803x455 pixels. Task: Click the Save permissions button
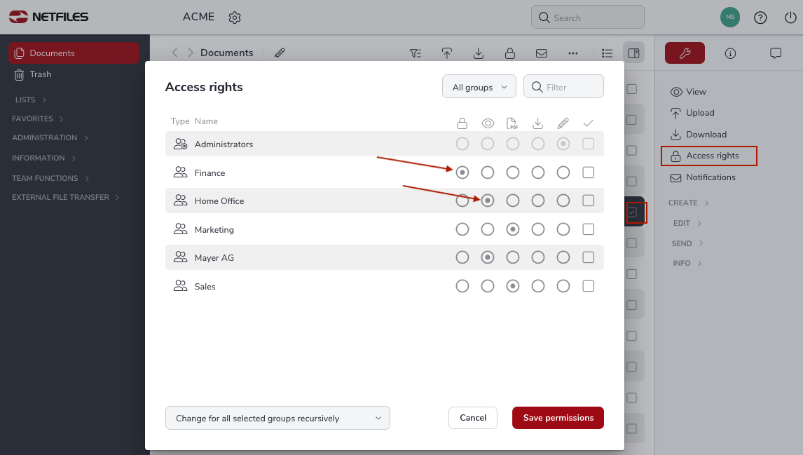click(558, 418)
